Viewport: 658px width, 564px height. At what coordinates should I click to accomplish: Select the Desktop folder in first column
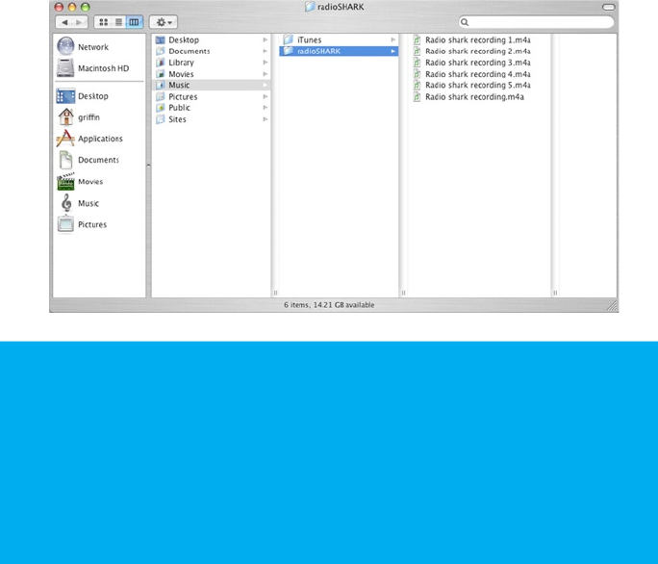coord(211,39)
